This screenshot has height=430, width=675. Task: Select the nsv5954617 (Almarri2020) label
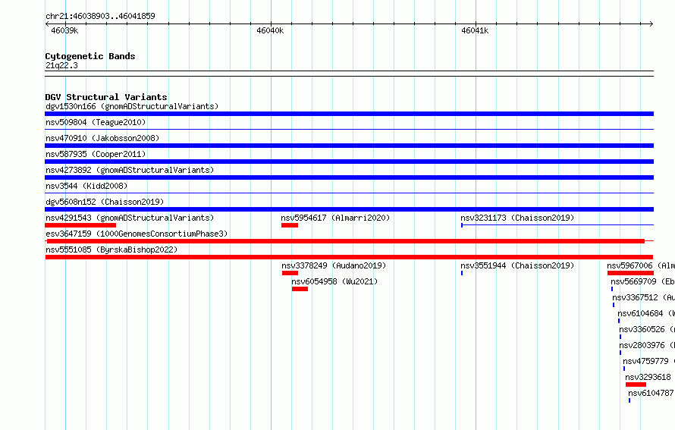(x=335, y=218)
